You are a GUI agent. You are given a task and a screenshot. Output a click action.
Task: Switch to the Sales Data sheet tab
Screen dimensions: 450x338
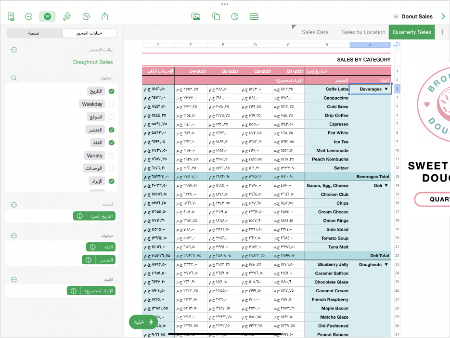tap(315, 32)
